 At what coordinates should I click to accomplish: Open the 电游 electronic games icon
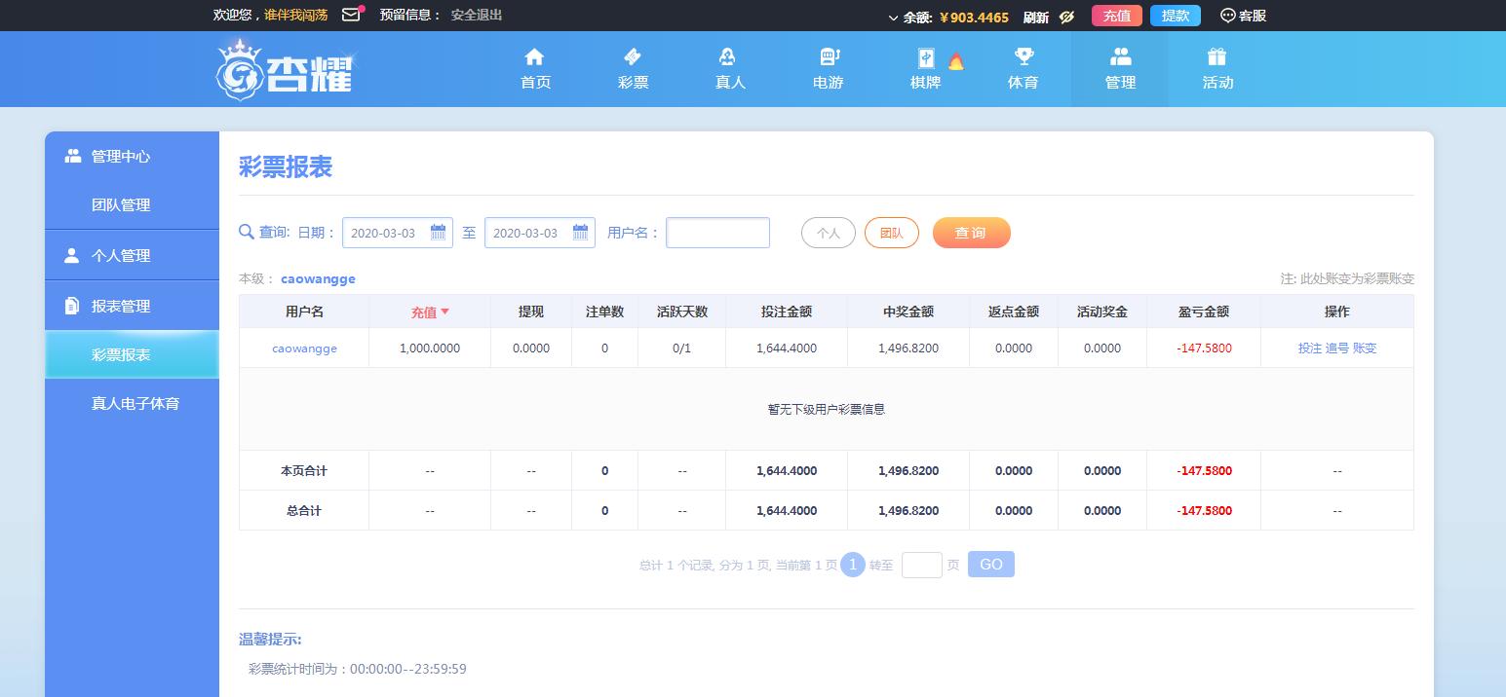[828, 56]
